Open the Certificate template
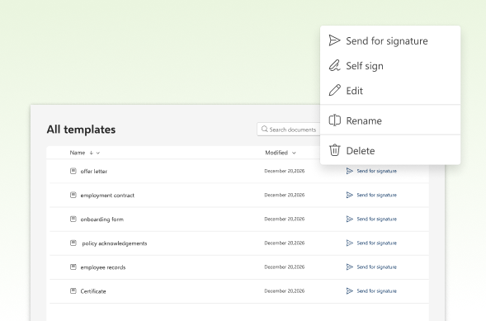Image resolution: width=486 pixels, height=321 pixels. [93, 291]
